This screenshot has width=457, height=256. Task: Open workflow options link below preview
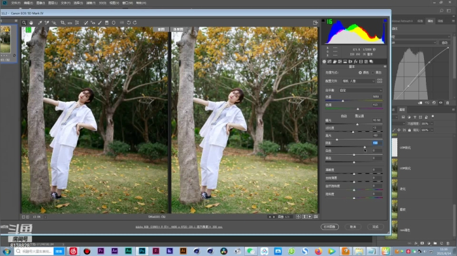(x=179, y=227)
